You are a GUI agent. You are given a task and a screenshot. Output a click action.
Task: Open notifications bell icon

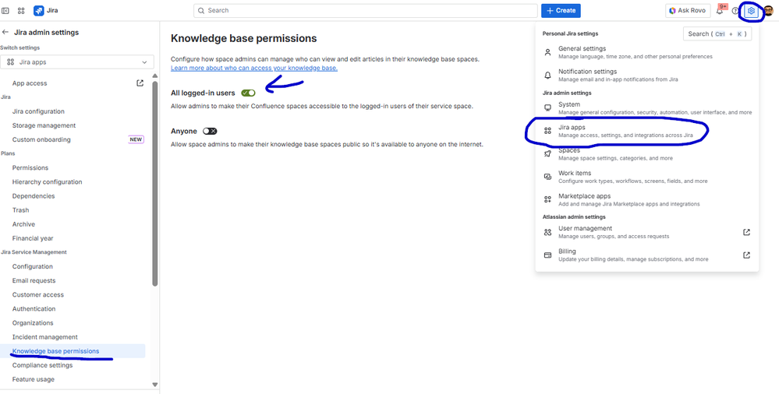pos(720,10)
